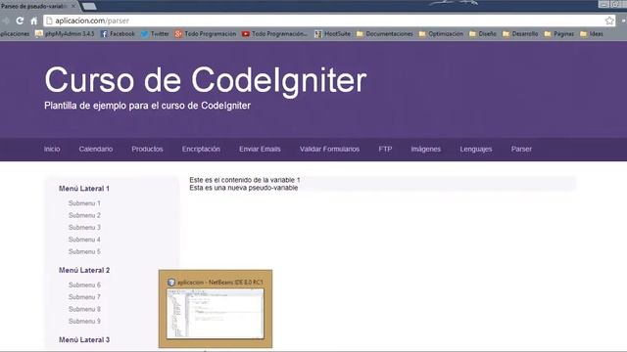The height and width of the screenshot is (352, 627).
Task: Open Submenu 4 in the sidebar
Action: pyautogui.click(x=84, y=240)
